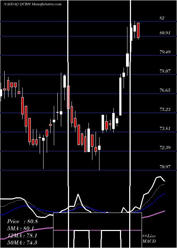Image resolution: width=177 pixels, height=248 pixels.
Task: Click the 50MA : 74.3 readout
Action: 22,242
